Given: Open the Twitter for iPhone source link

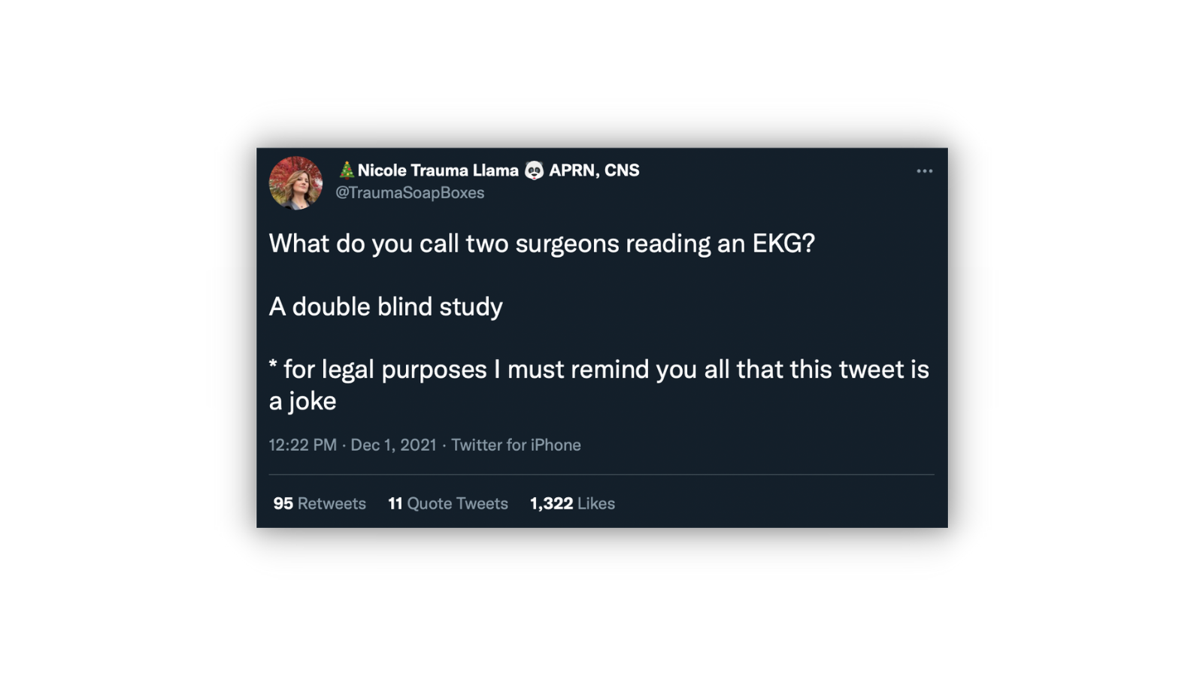Looking at the screenshot, I should click(516, 445).
